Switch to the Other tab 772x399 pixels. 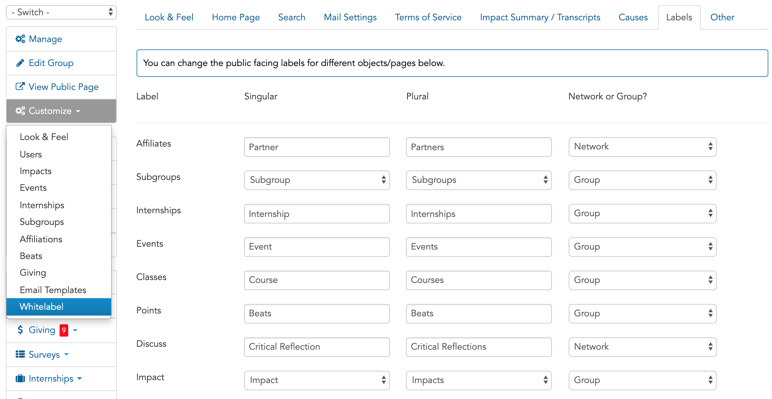tap(722, 17)
